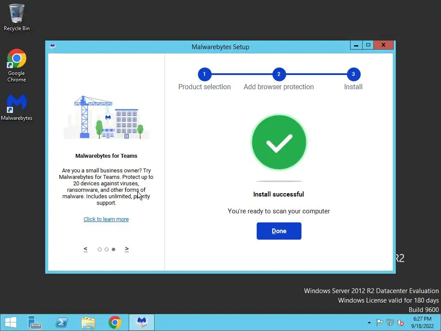Launch PowerShell from the taskbar
This screenshot has height=331, width=441.
62,322
